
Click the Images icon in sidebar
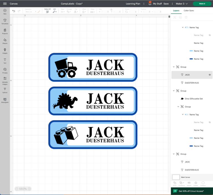5,51
